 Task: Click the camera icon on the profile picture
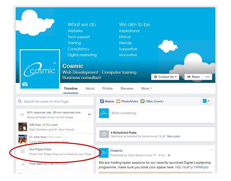pos(25,84)
